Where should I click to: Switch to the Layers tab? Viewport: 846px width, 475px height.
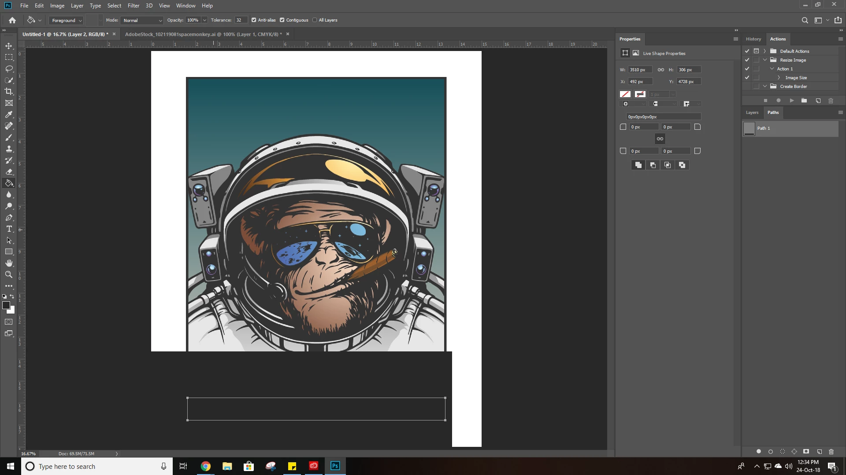point(752,113)
